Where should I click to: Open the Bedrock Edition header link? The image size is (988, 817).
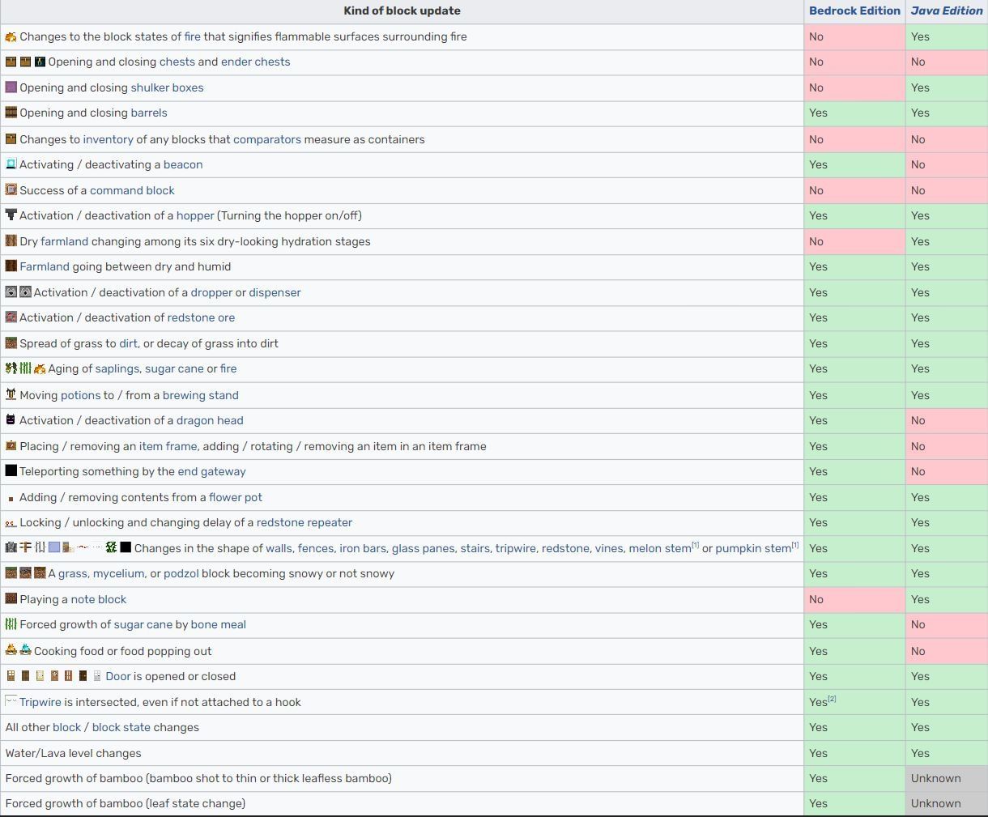point(854,11)
